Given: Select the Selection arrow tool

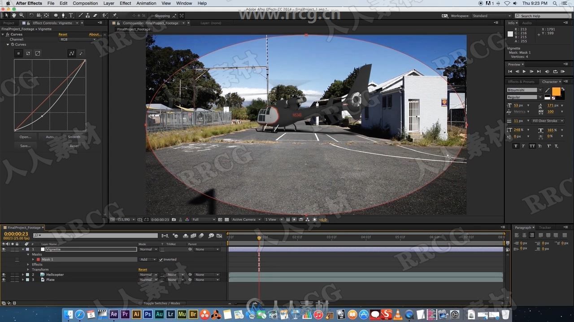Looking at the screenshot, I should 6,15.
